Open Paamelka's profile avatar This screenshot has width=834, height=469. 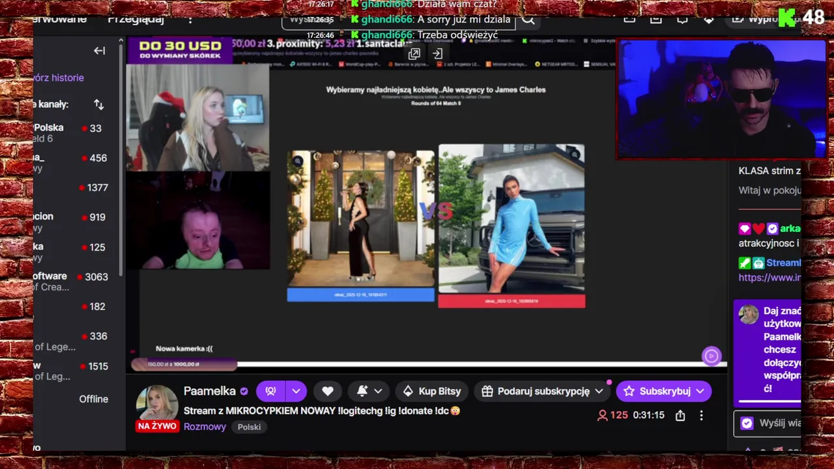156,404
